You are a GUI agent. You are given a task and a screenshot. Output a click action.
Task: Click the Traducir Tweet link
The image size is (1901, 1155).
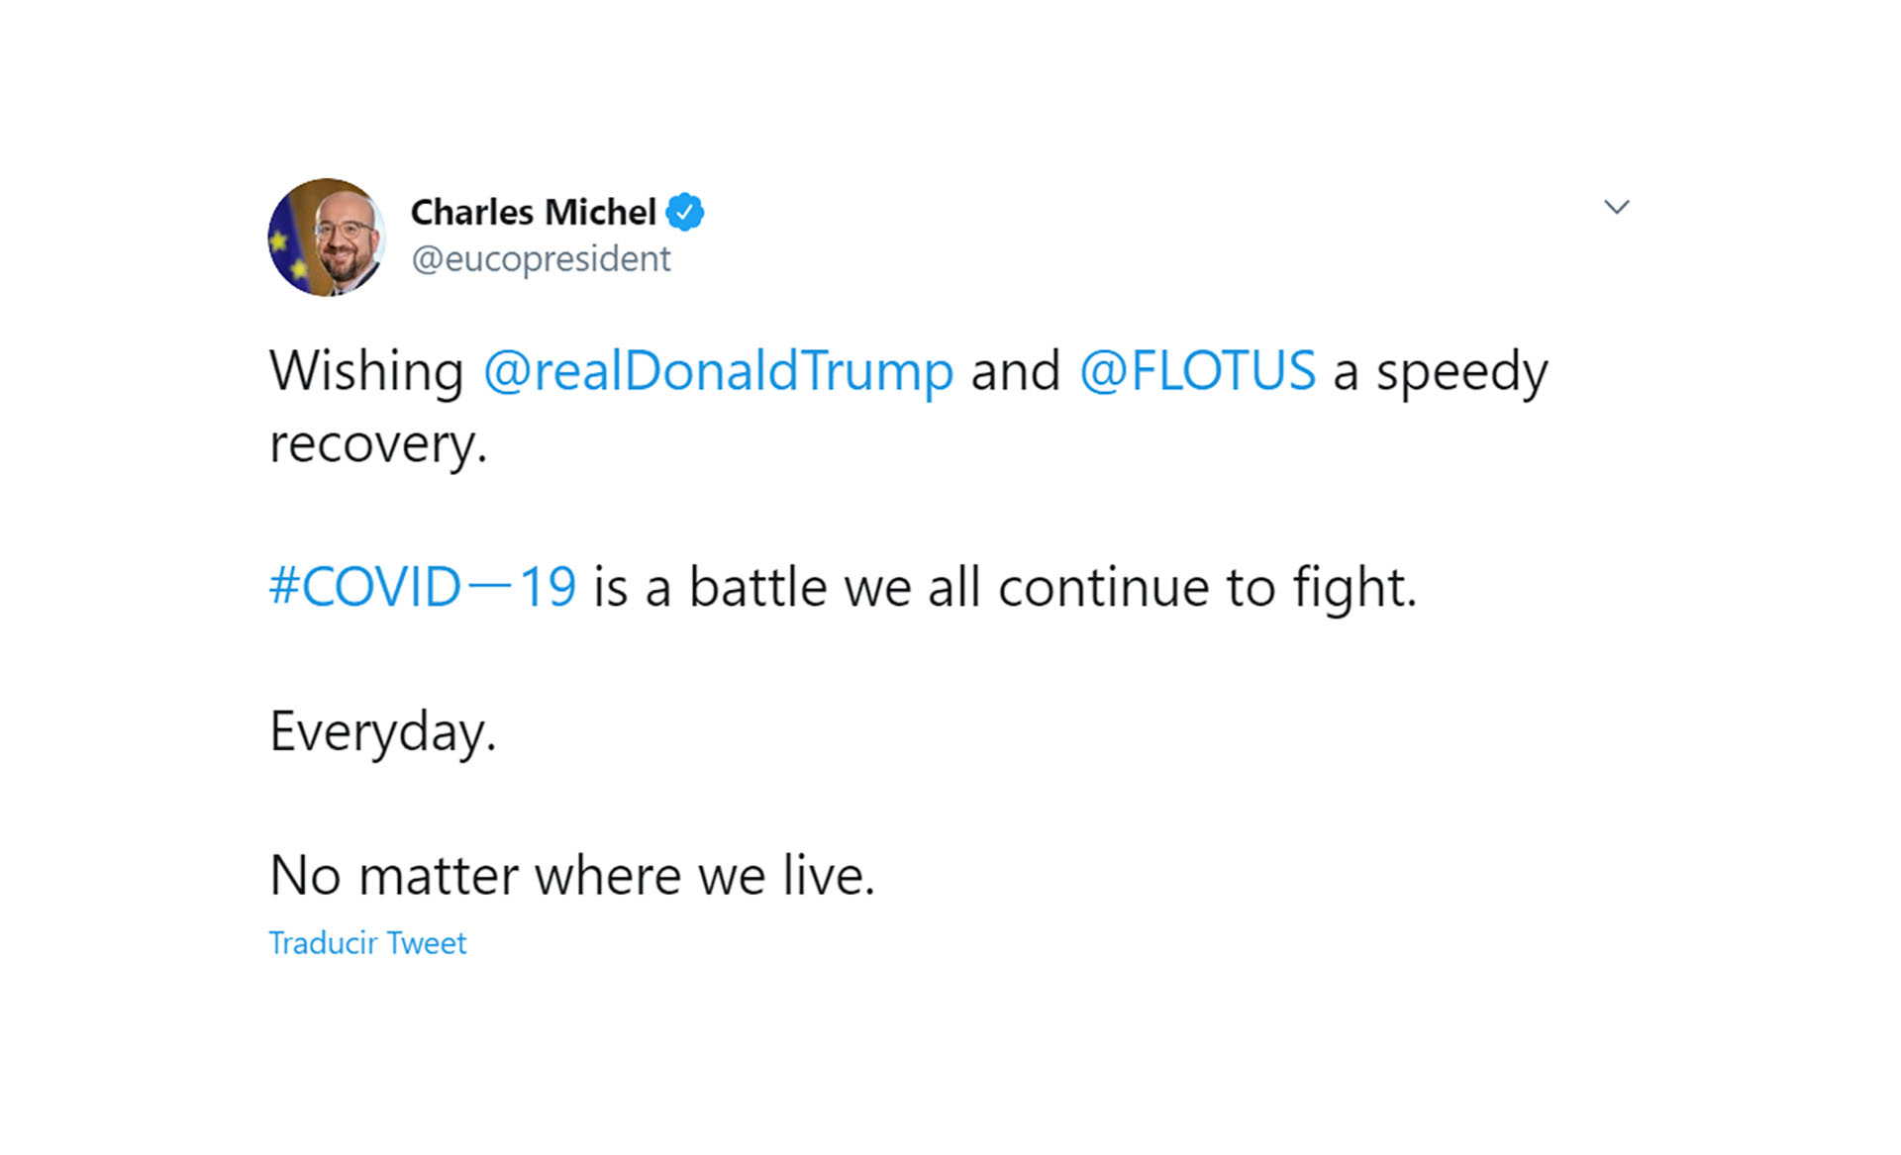pyautogui.click(x=367, y=943)
